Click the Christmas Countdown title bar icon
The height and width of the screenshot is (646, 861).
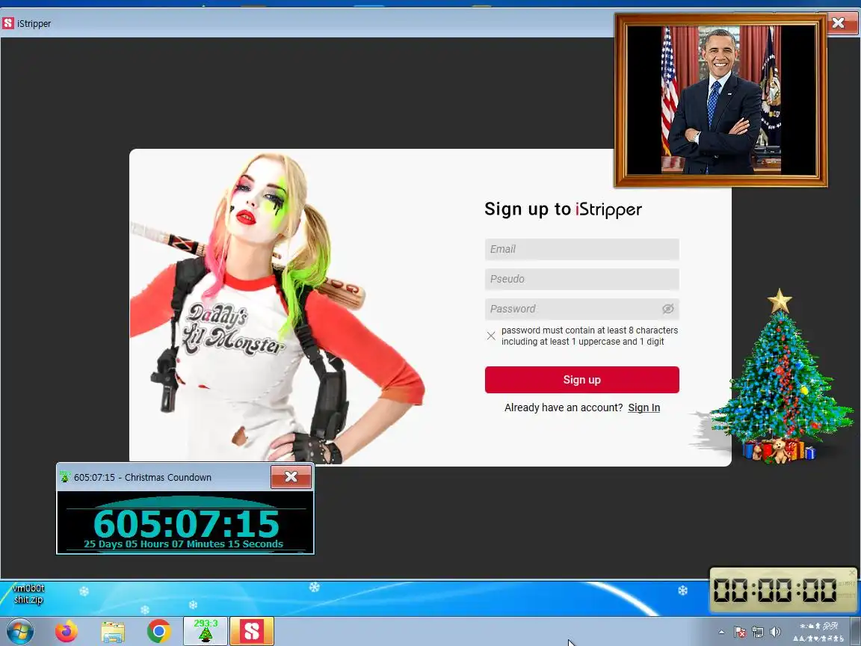(x=66, y=477)
